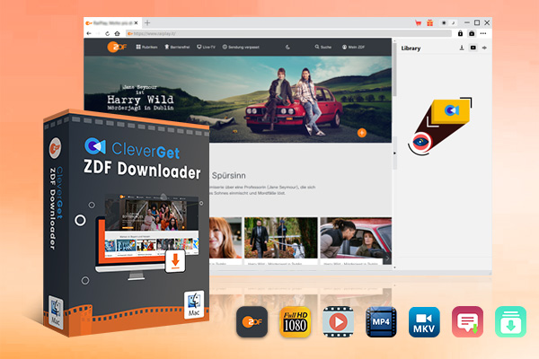Click the red subtitle download icon
The width and height of the screenshot is (539, 359).
point(467,322)
